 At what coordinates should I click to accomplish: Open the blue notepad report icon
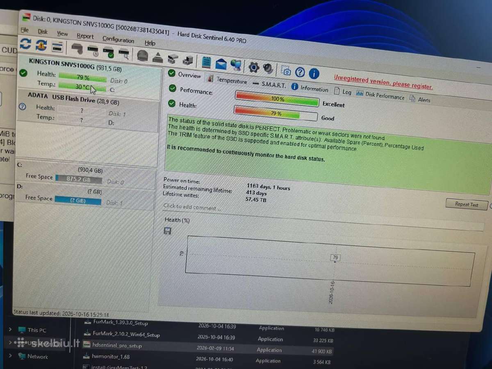pos(206,62)
